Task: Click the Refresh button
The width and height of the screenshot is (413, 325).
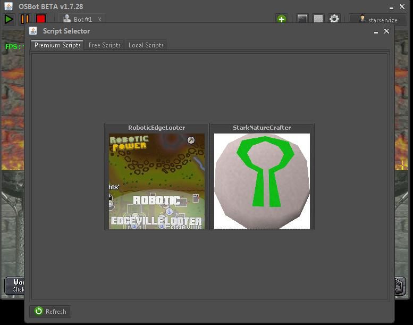Action: (50, 312)
